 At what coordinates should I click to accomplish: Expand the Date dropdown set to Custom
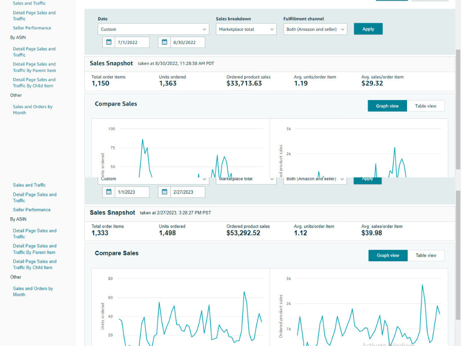tap(154, 29)
